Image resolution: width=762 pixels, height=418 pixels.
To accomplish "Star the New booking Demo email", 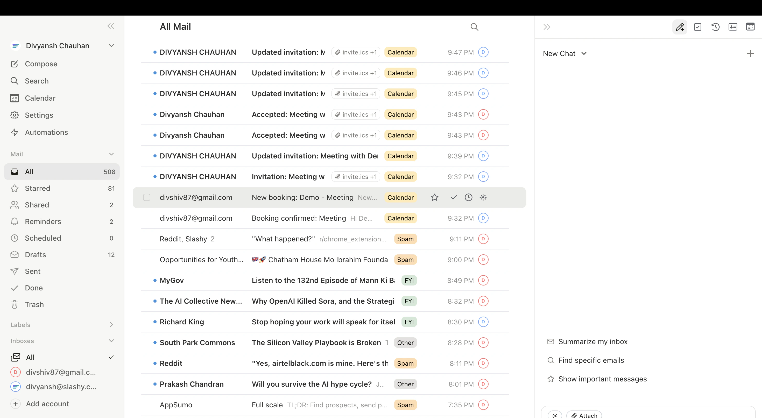I will pyautogui.click(x=435, y=197).
